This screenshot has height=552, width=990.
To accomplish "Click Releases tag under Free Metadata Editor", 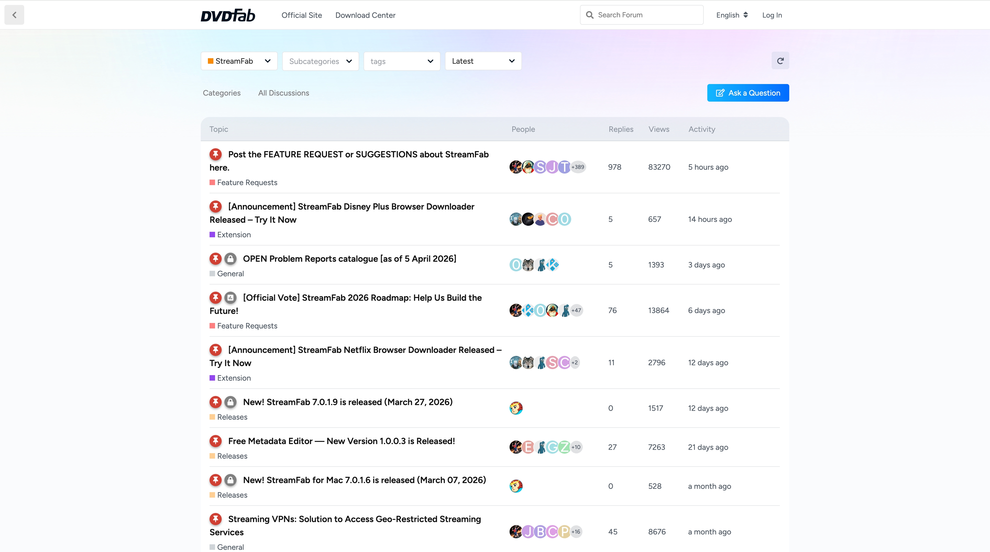I will (228, 456).
